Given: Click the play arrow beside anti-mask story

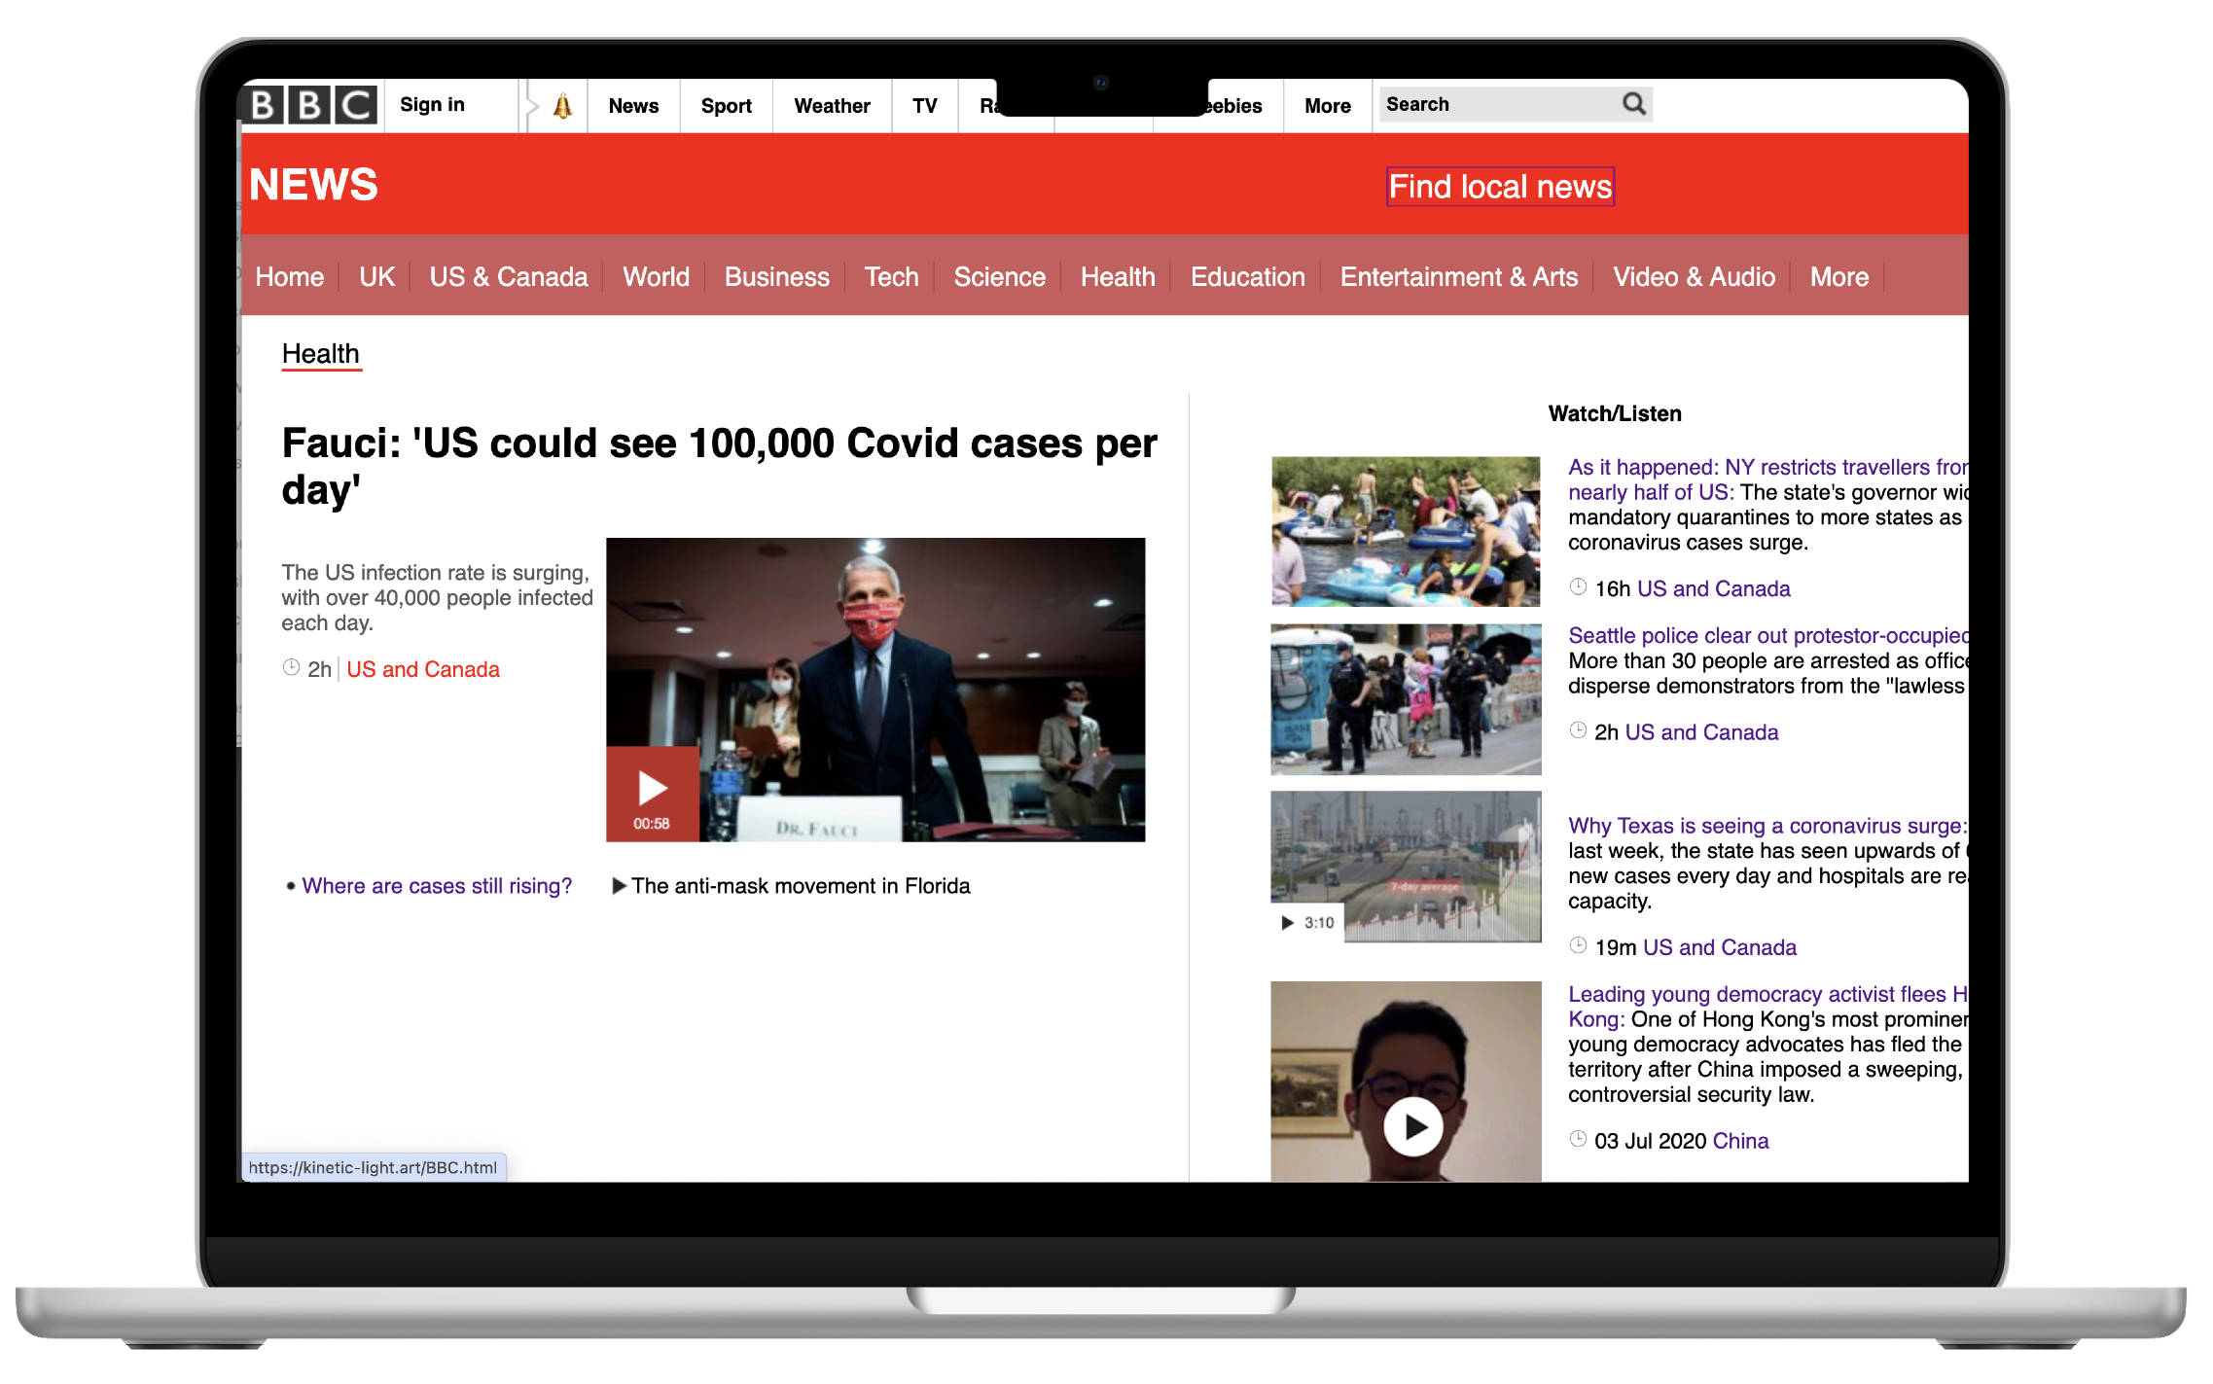Looking at the screenshot, I should tap(620, 885).
